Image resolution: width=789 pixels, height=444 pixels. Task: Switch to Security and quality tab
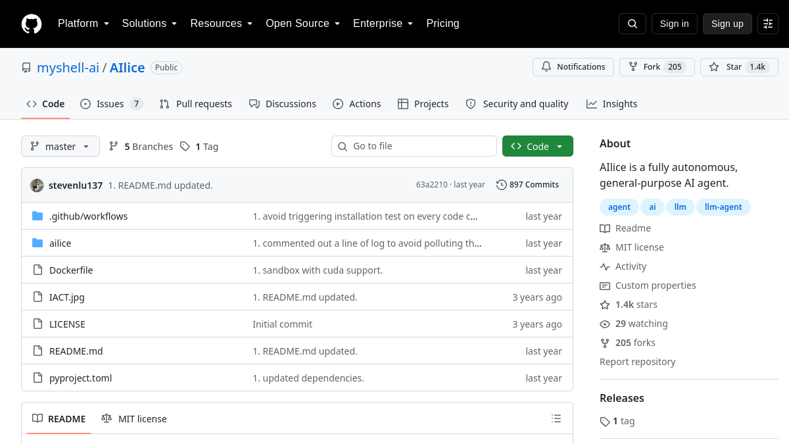[517, 104]
